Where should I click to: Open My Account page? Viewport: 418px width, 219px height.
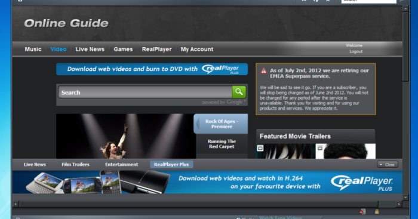pos(197,50)
